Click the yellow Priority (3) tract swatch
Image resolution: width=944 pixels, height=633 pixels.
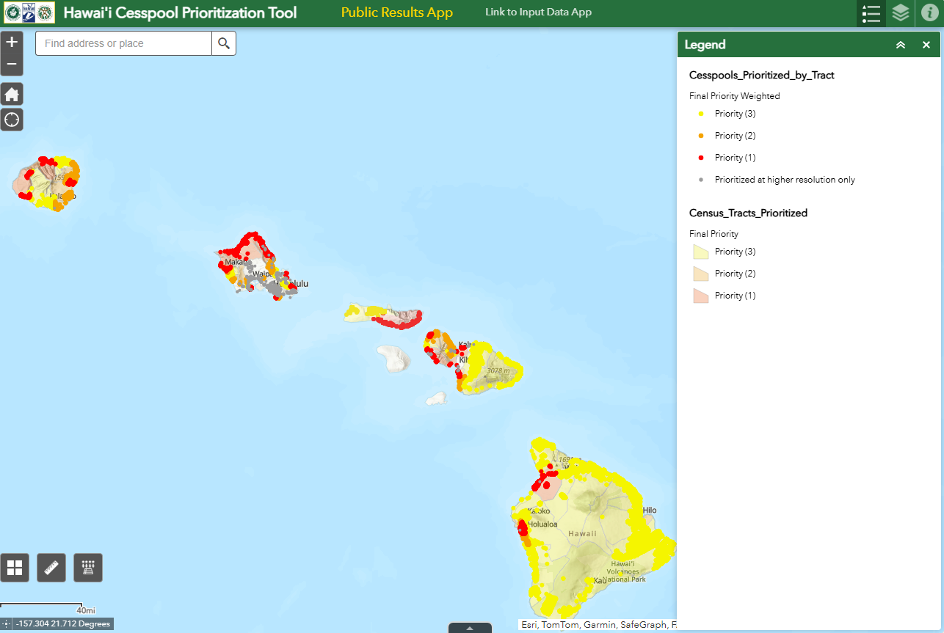pyautogui.click(x=700, y=252)
